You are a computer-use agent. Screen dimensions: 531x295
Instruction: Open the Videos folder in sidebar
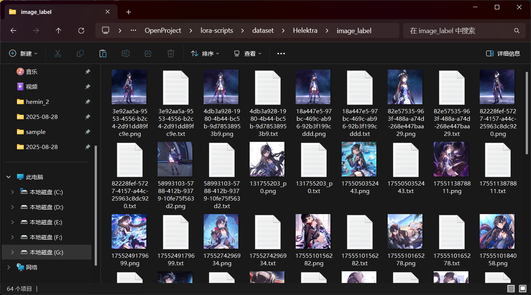[x=32, y=87]
